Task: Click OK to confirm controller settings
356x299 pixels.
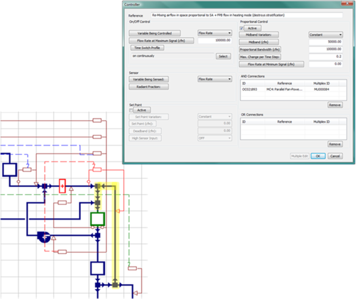Action: tap(319, 156)
